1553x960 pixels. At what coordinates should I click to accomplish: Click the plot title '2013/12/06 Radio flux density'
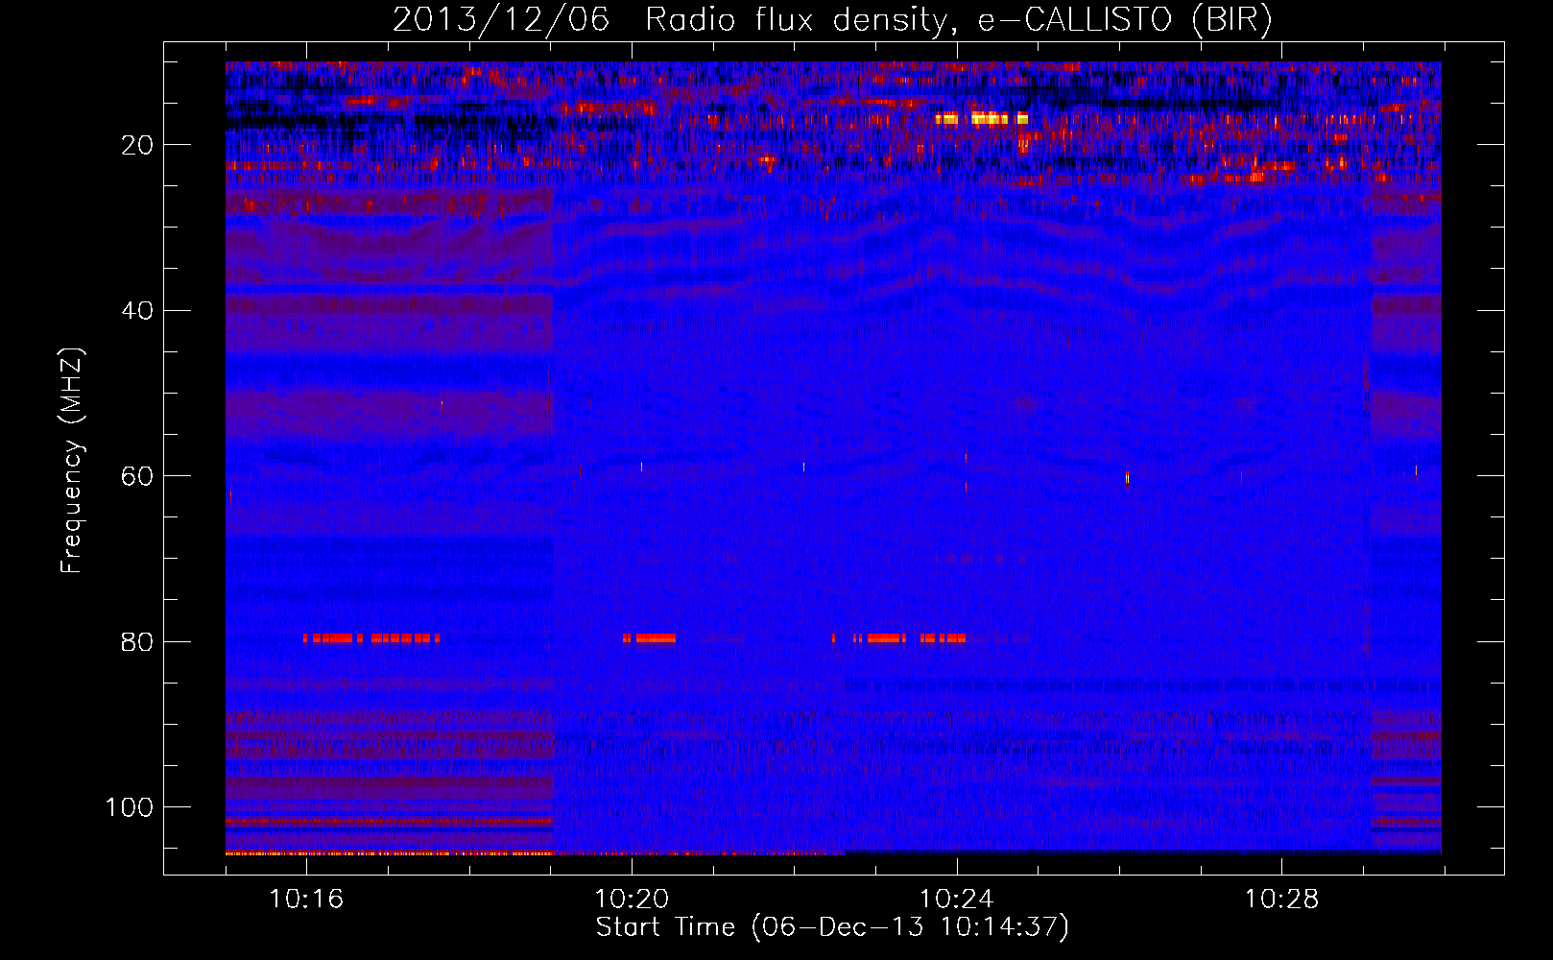click(670, 20)
